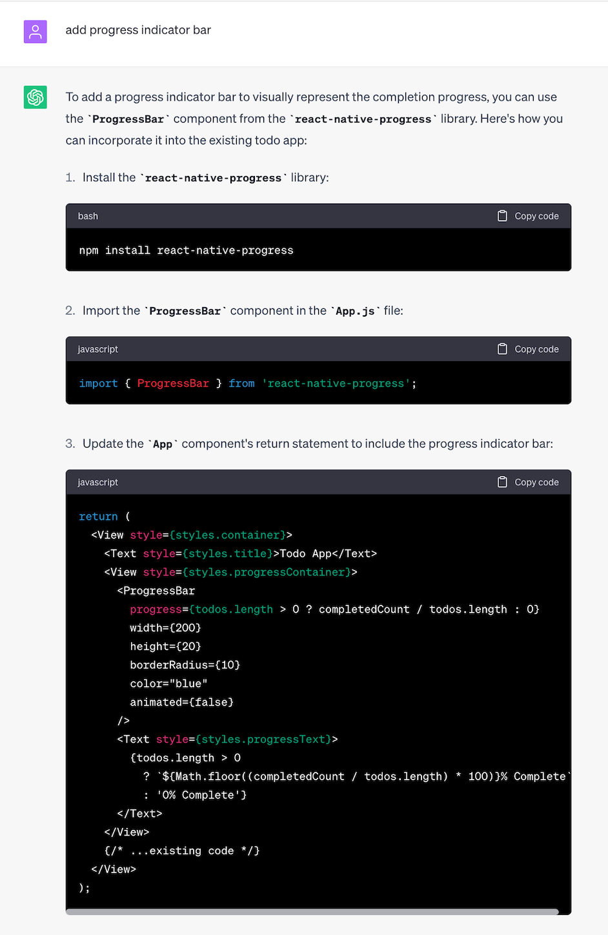
Task: Click the 'borderRadius={10}' code line
Action: (185, 665)
